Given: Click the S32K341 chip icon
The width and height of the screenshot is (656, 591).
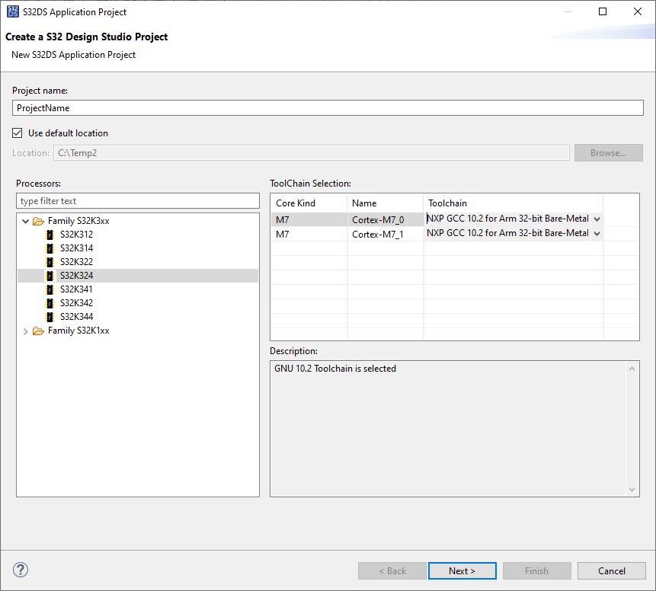Looking at the screenshot, I should 50,289.
